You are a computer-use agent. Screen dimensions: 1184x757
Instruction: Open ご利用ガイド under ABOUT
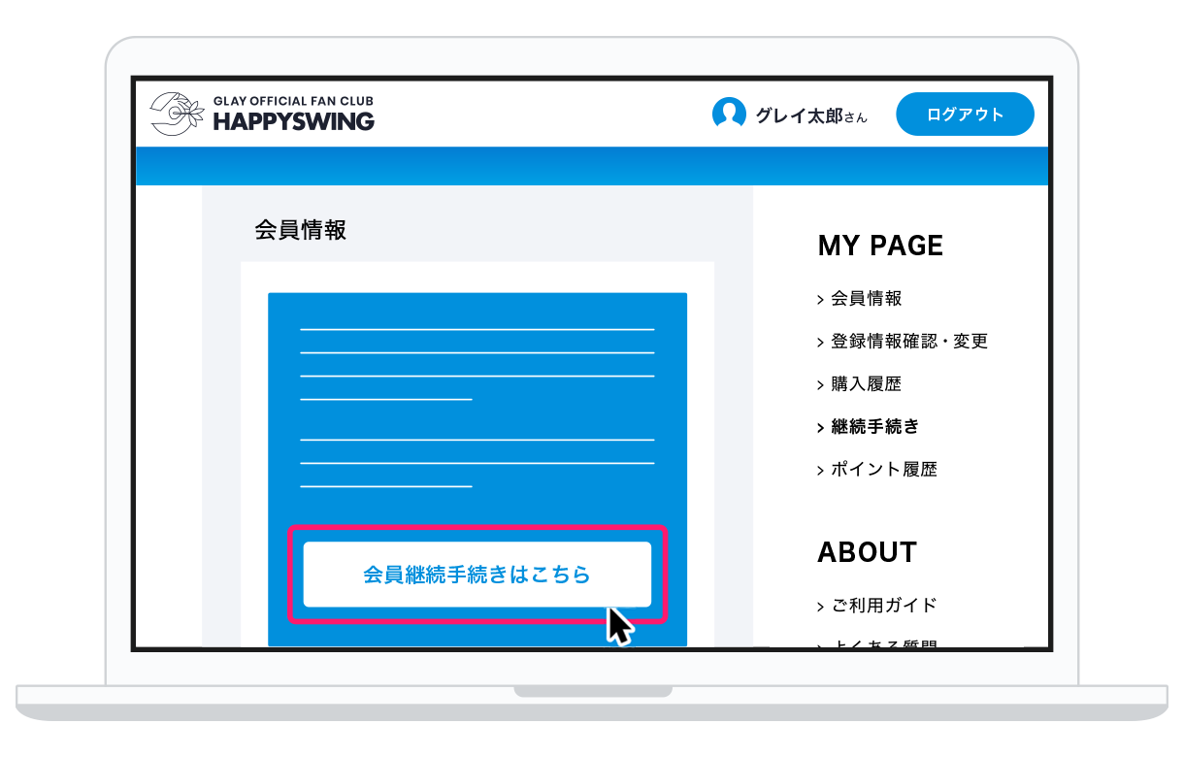pyautogui.click(x=884, y=606)
